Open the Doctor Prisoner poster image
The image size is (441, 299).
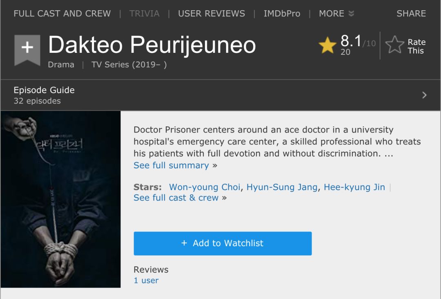pos(61,199)
